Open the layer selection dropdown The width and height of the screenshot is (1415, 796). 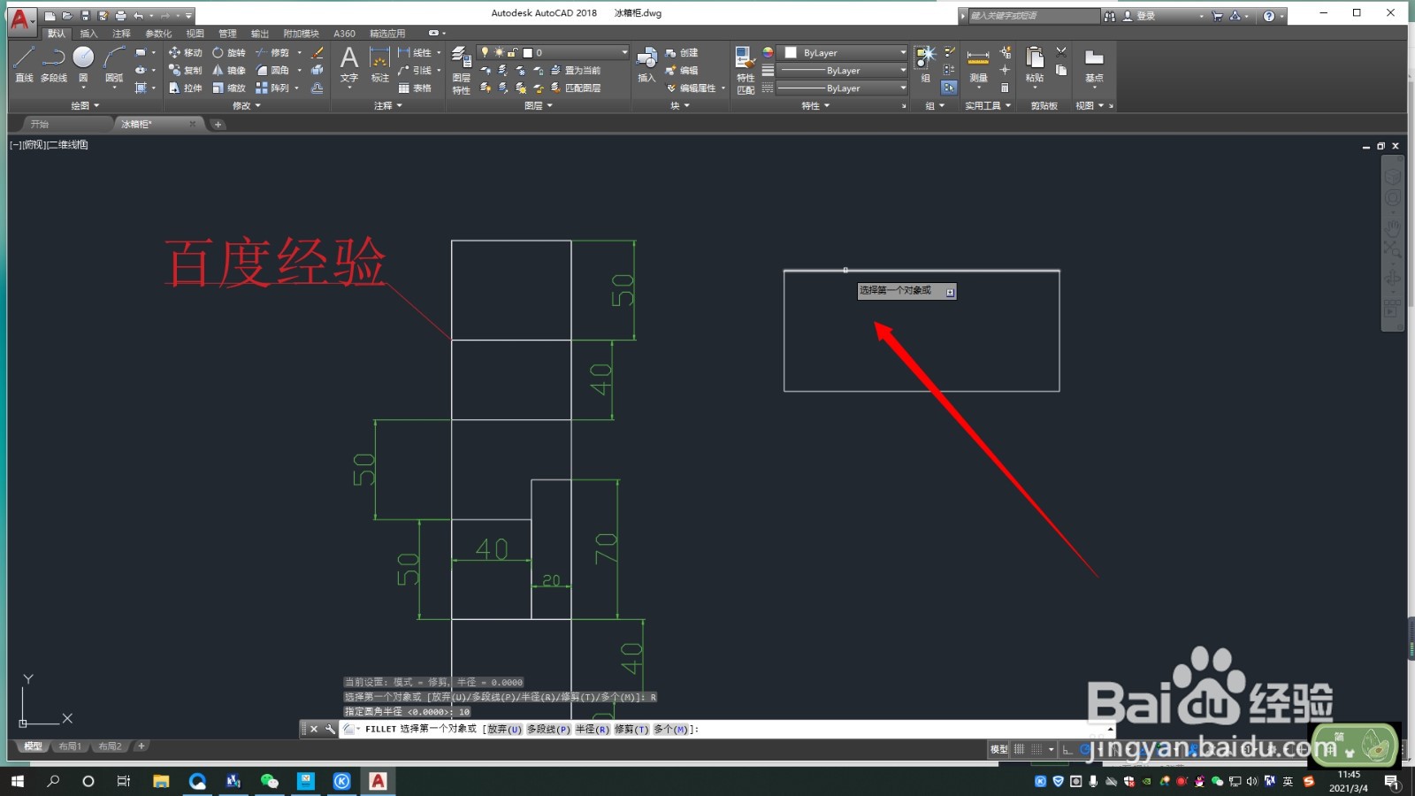coord(554,53)
